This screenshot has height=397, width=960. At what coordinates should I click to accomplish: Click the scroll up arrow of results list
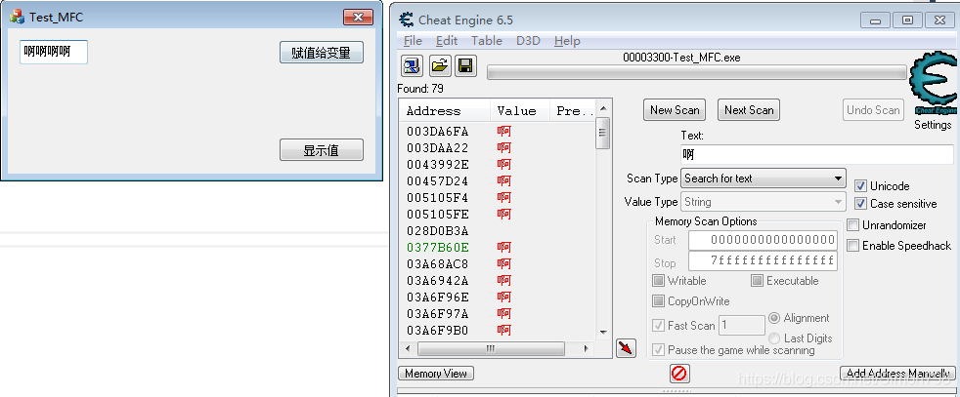(x=602, y=108)
